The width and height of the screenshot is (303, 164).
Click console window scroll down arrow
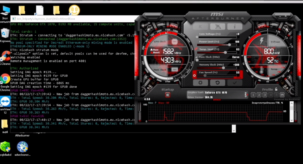pos(233,129)
